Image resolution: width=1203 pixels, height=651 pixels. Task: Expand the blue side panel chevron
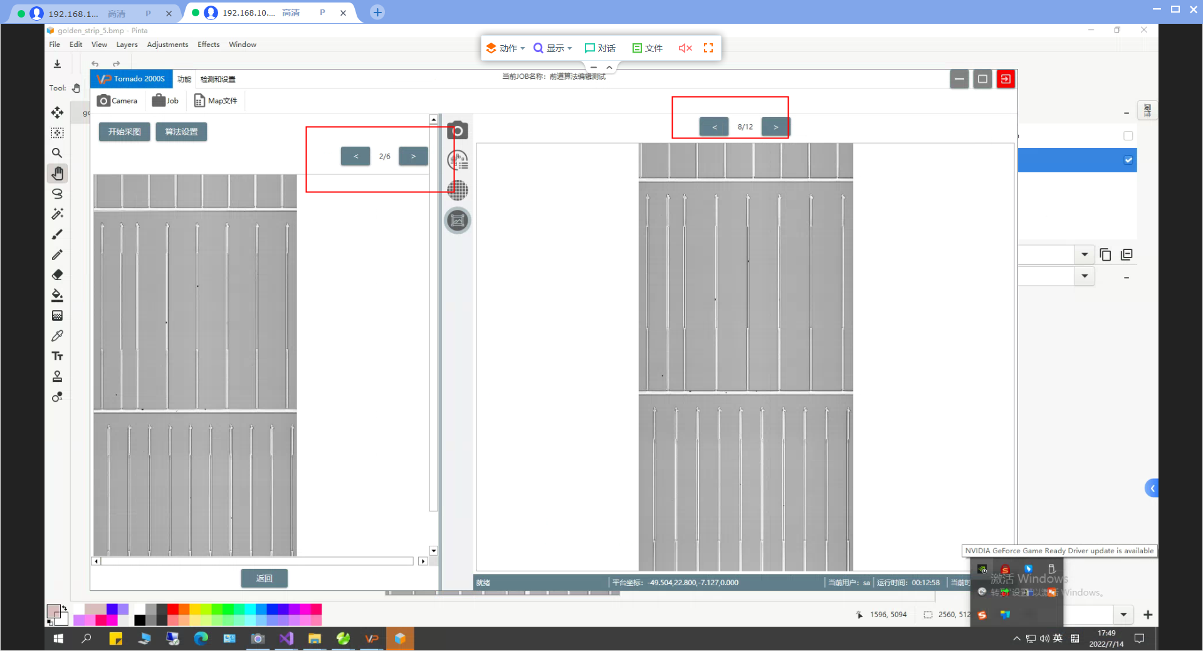(1152, 488)
